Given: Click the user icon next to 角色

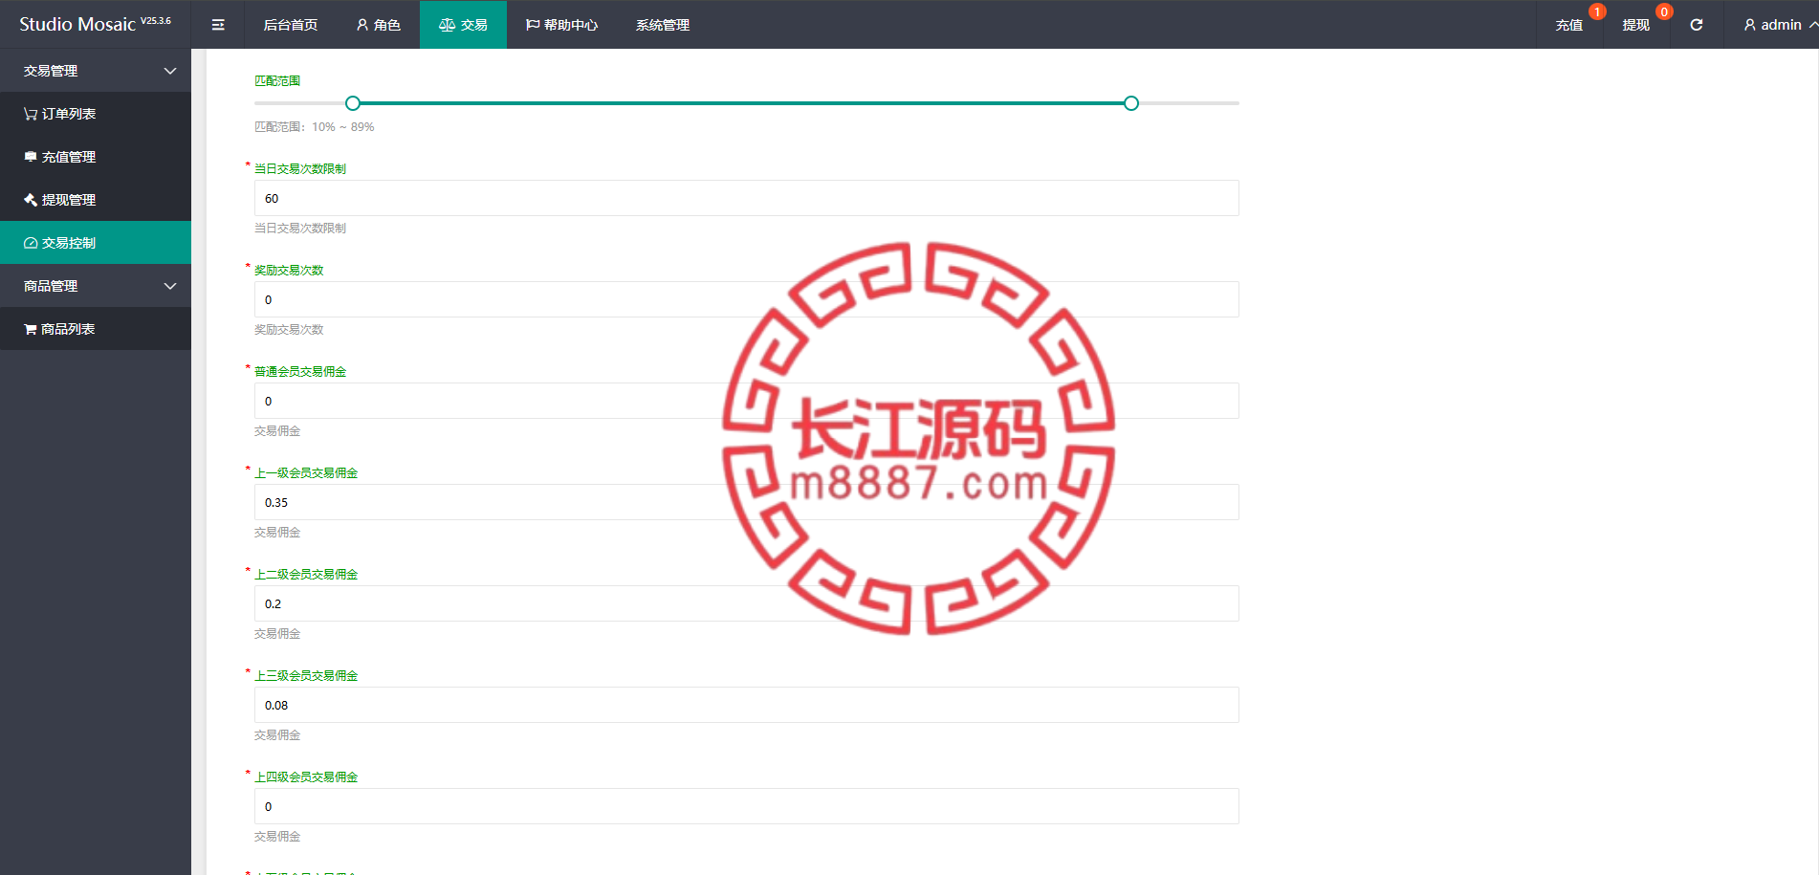Looking at the screenshot, I should click(362, 25).
